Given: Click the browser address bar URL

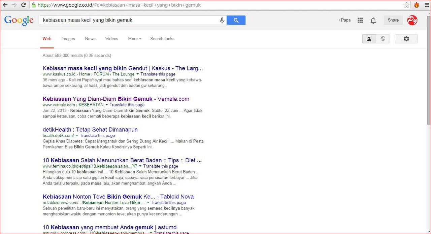Looking at the screenshot, I should click(x=119, y=5).
